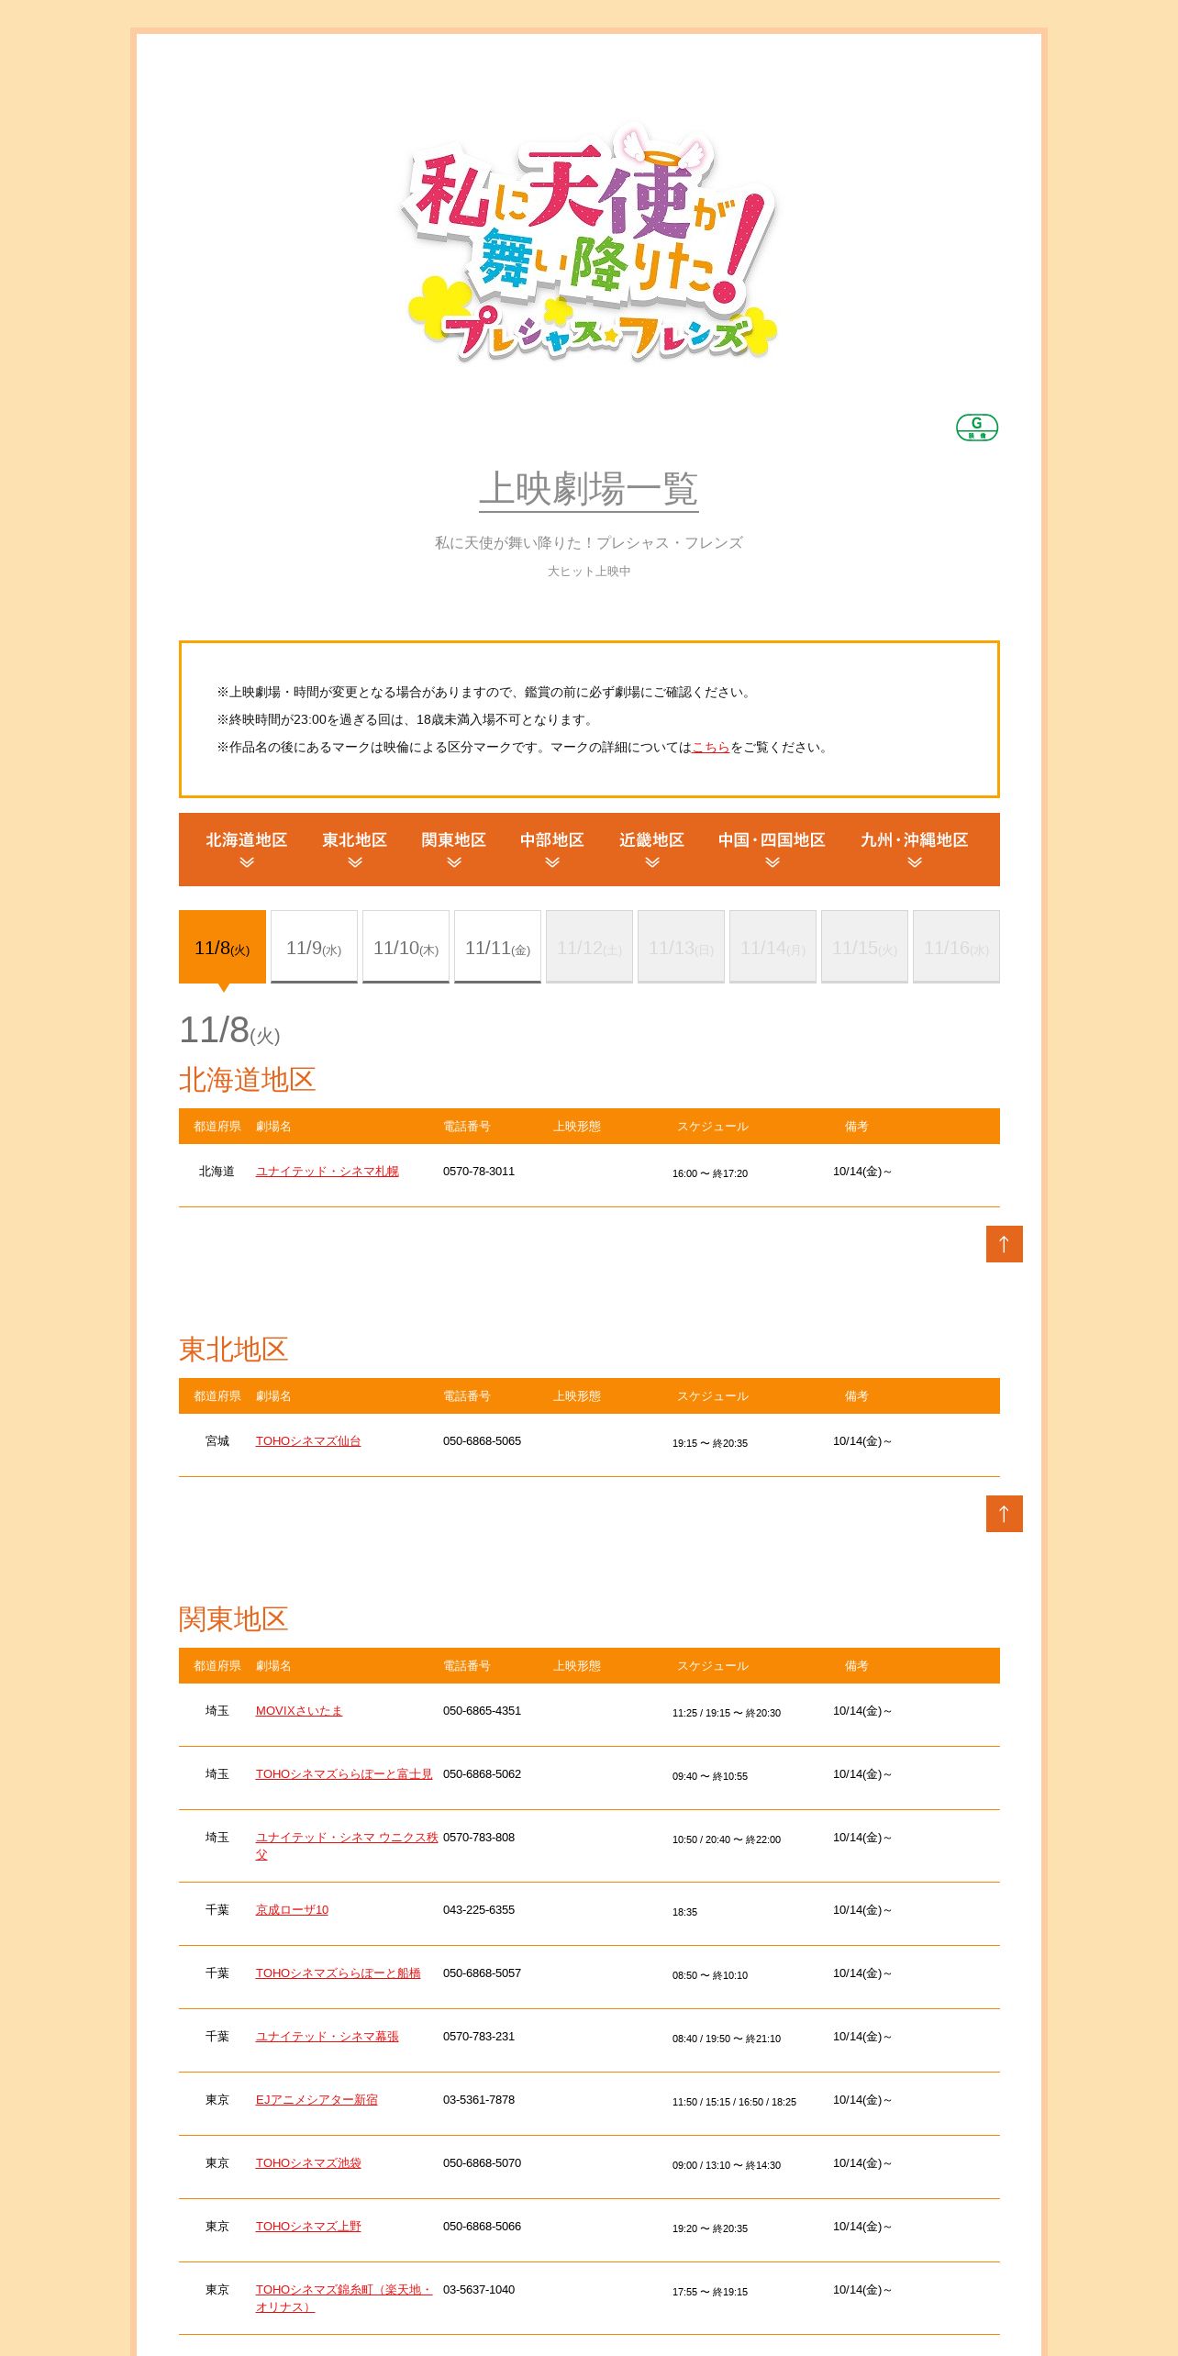Click phone number 0570-78-3011
1178x2356 pixels.
479,1172
